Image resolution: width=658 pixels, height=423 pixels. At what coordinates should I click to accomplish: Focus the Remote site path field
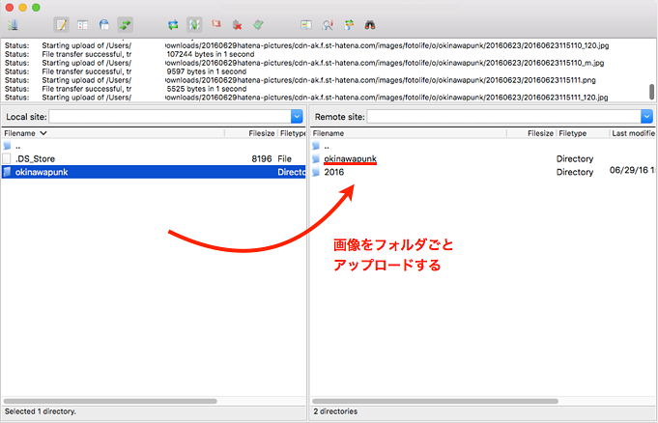pos(503,116)
